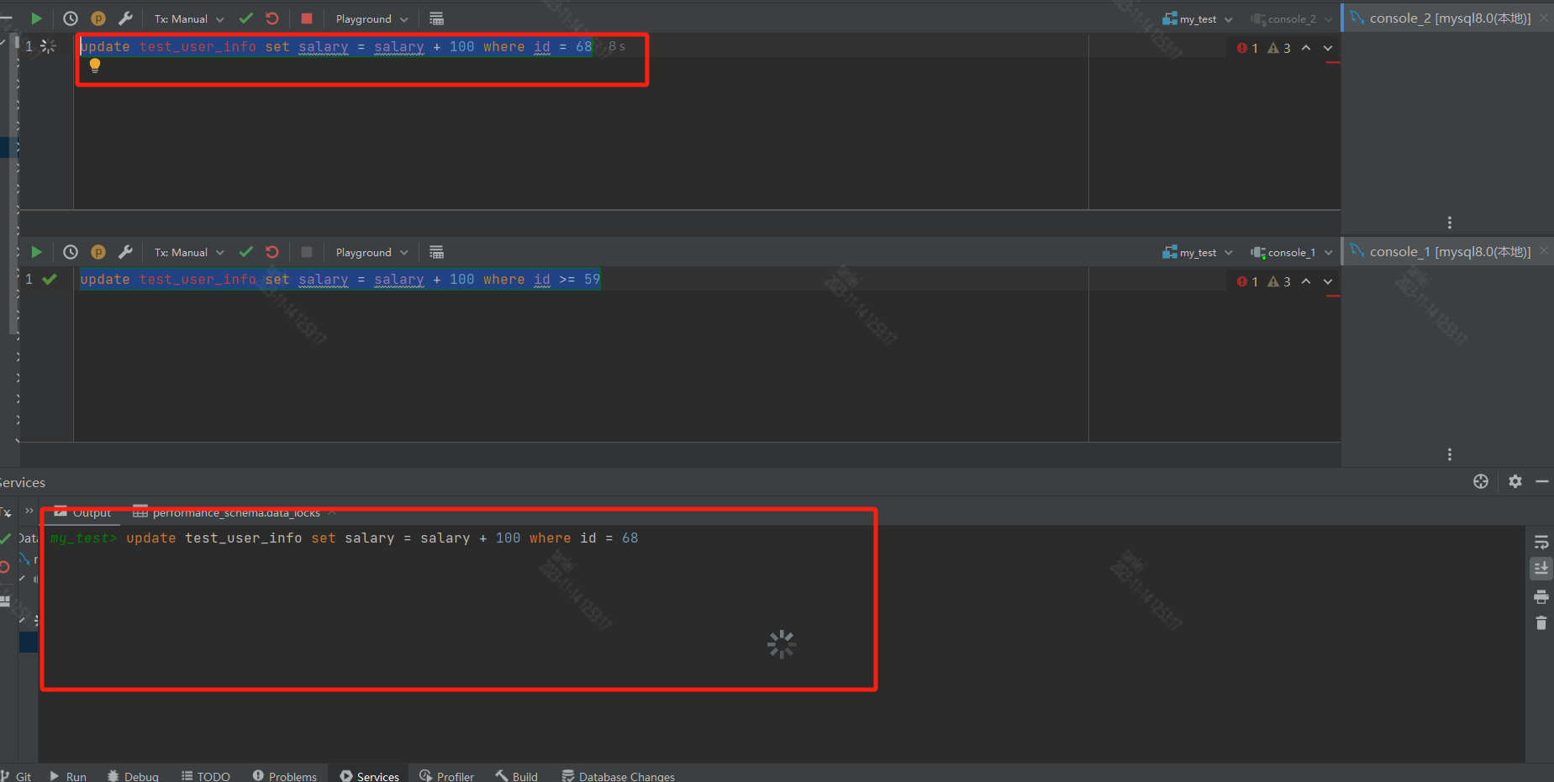Screen dimensions: 1554x782
Task: Click the output line beginning my_test> update
Action: coord(345,538)
